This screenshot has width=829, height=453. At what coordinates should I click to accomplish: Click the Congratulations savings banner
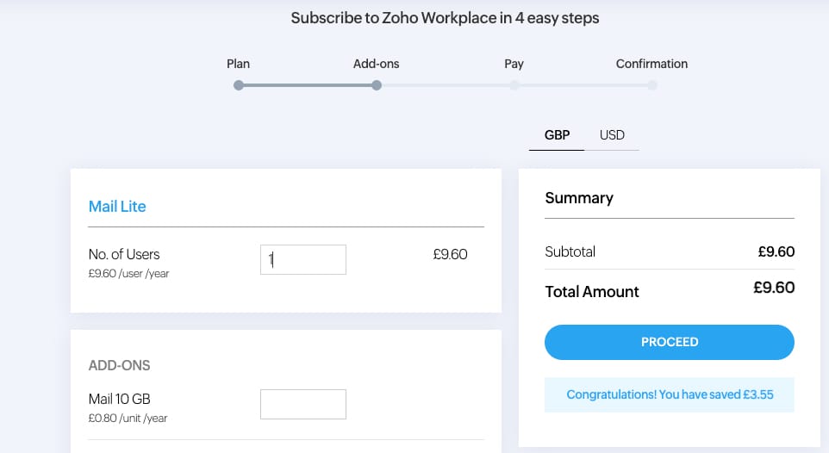[x=670, y=394]
